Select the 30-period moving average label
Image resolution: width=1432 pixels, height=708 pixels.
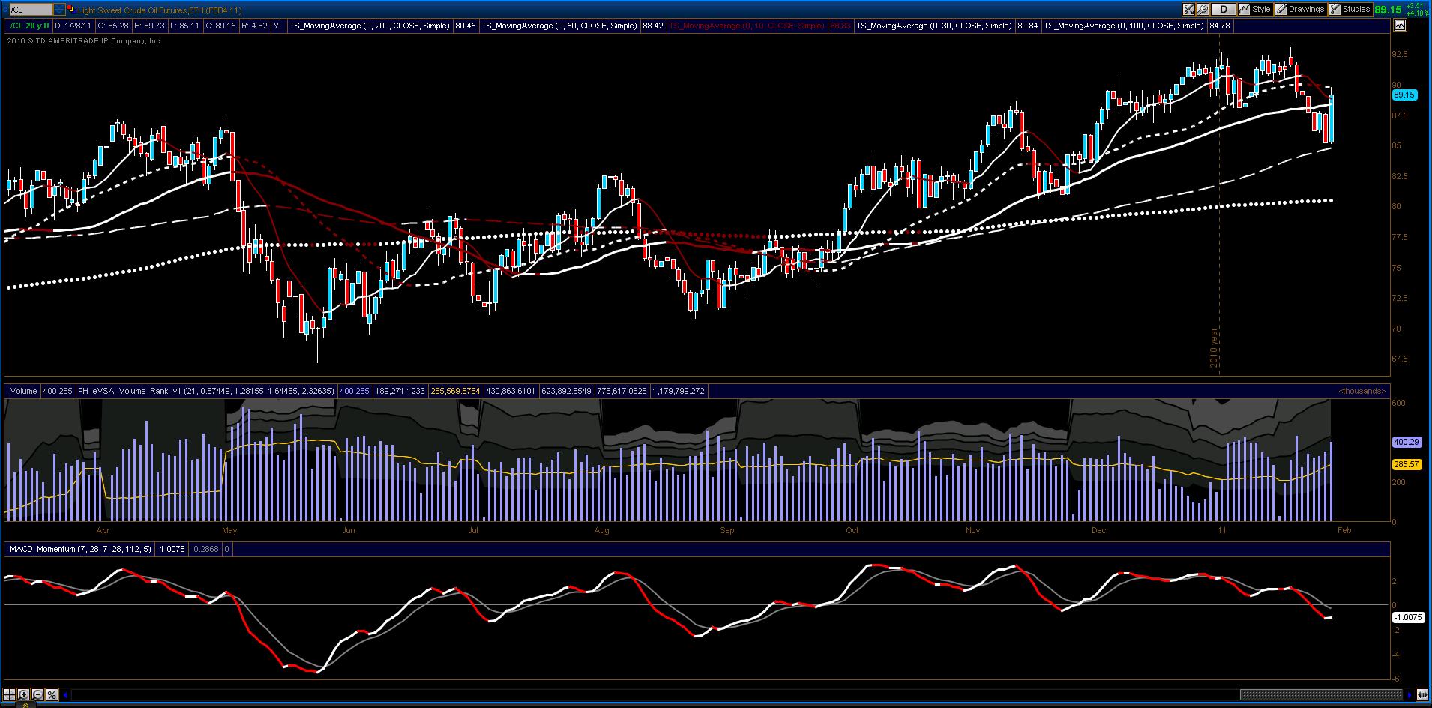pyautogui.click(x=934, y=25)
